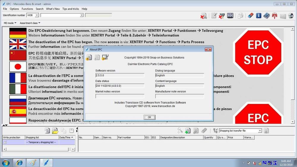This screenshot has width=297, height=167.
Task: Expand the Assortment class dropdown
Action: click(x=30, y=23)
